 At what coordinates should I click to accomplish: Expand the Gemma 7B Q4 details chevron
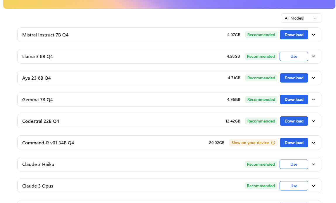pos(313,99)
